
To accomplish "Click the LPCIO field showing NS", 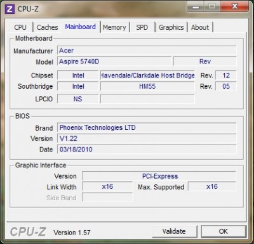I will [78, 99].
